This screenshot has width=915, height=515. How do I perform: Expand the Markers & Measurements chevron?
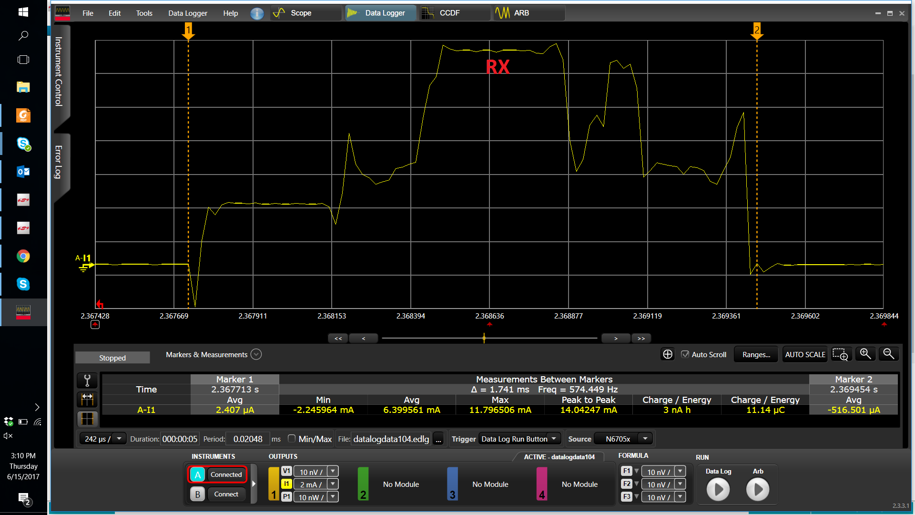pos(256,354)
